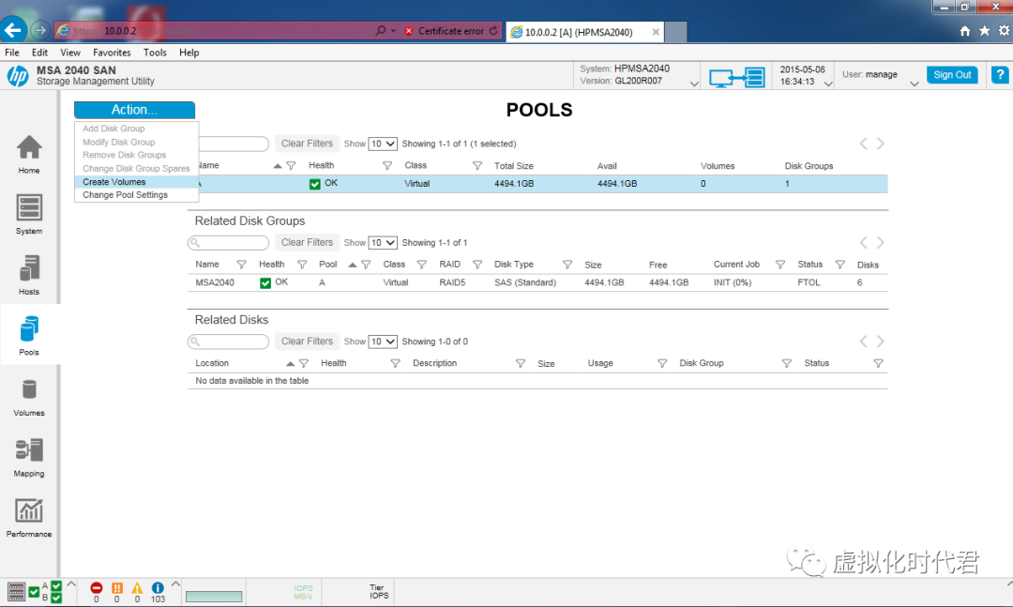
Task: Open Related Disk Groups Show rows dropdown
Action: [383, 242]
